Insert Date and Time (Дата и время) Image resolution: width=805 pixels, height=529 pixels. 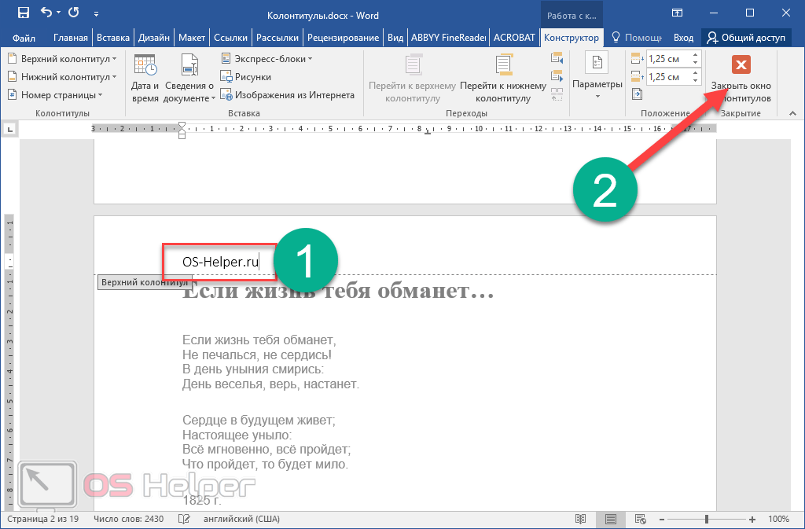(145, 79)
